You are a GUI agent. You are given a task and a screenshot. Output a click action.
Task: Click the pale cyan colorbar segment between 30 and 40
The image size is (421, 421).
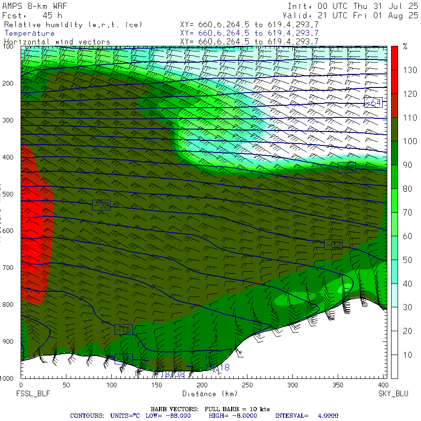[394, 295]
